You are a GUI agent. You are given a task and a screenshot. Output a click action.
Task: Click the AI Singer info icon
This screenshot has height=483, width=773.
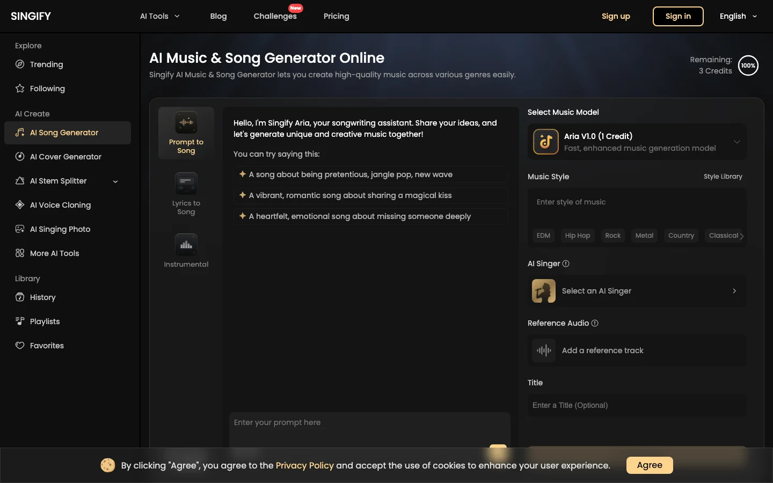click(566, 264)
